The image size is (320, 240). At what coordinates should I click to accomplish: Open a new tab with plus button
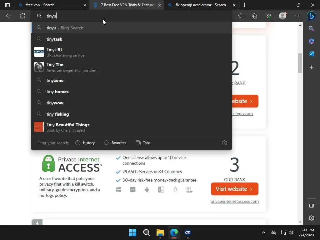pyautogui.click(x=244, y=5)
